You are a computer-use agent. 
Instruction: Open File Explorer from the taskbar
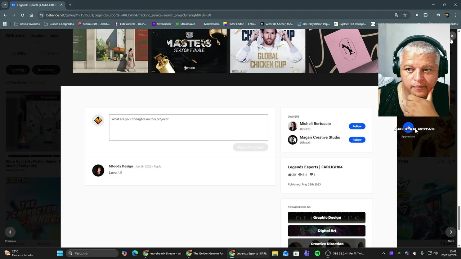275,253
